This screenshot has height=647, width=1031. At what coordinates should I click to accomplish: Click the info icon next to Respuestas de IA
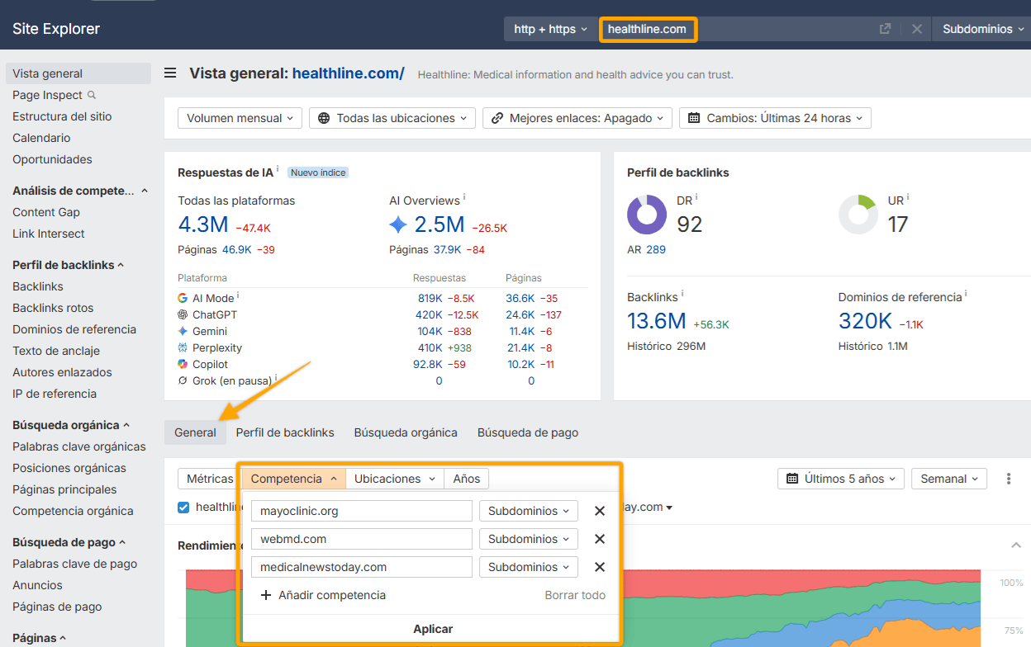[x=278, y=169]
